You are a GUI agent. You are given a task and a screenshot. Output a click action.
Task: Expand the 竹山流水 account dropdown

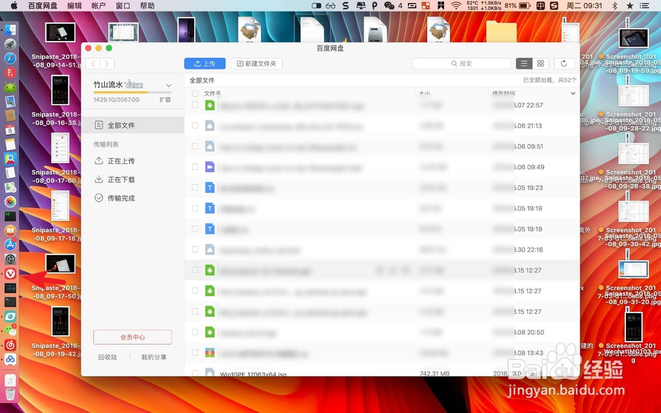pos(169,85)
